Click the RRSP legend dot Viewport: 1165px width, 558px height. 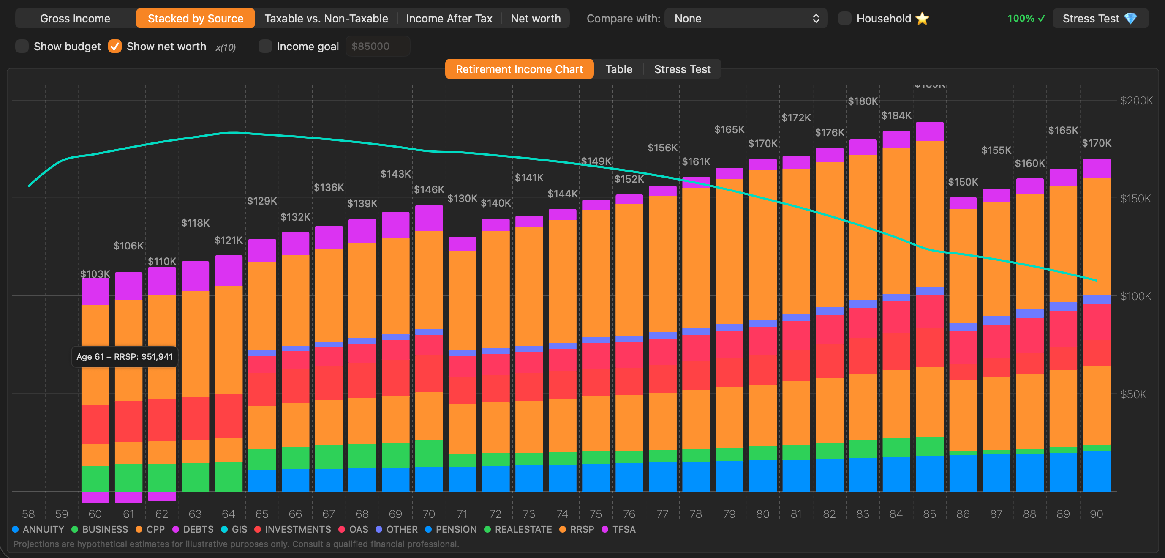(x=562, y=529)
